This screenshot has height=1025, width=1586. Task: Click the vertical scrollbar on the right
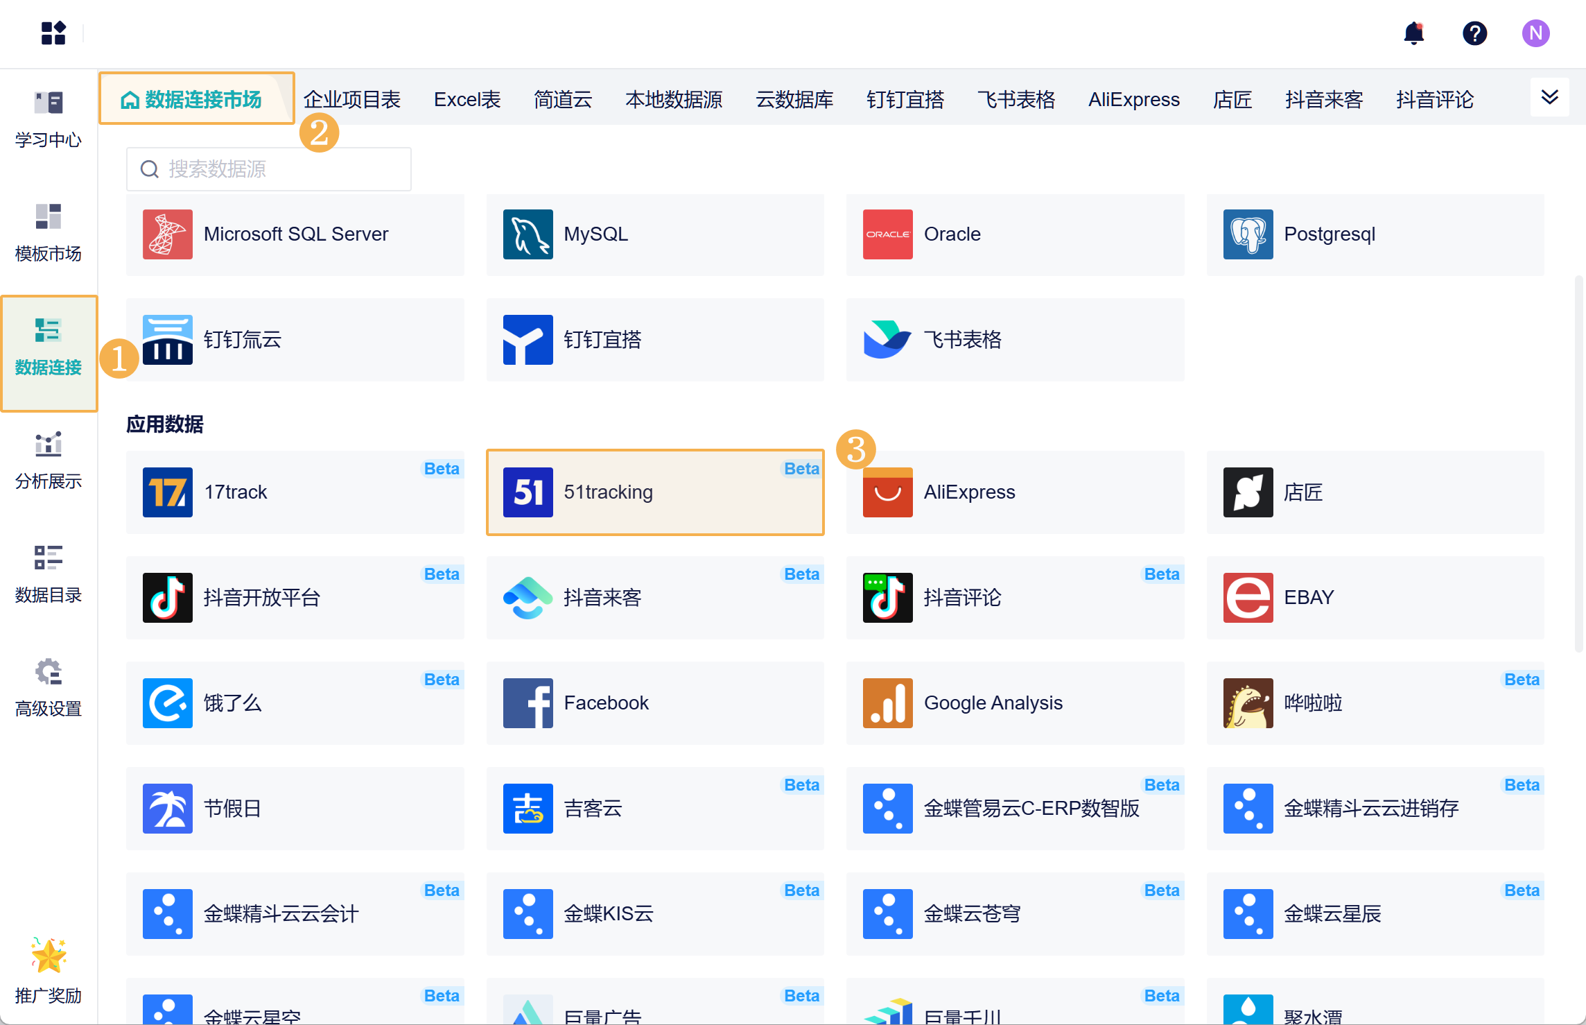click(1578, 465)
